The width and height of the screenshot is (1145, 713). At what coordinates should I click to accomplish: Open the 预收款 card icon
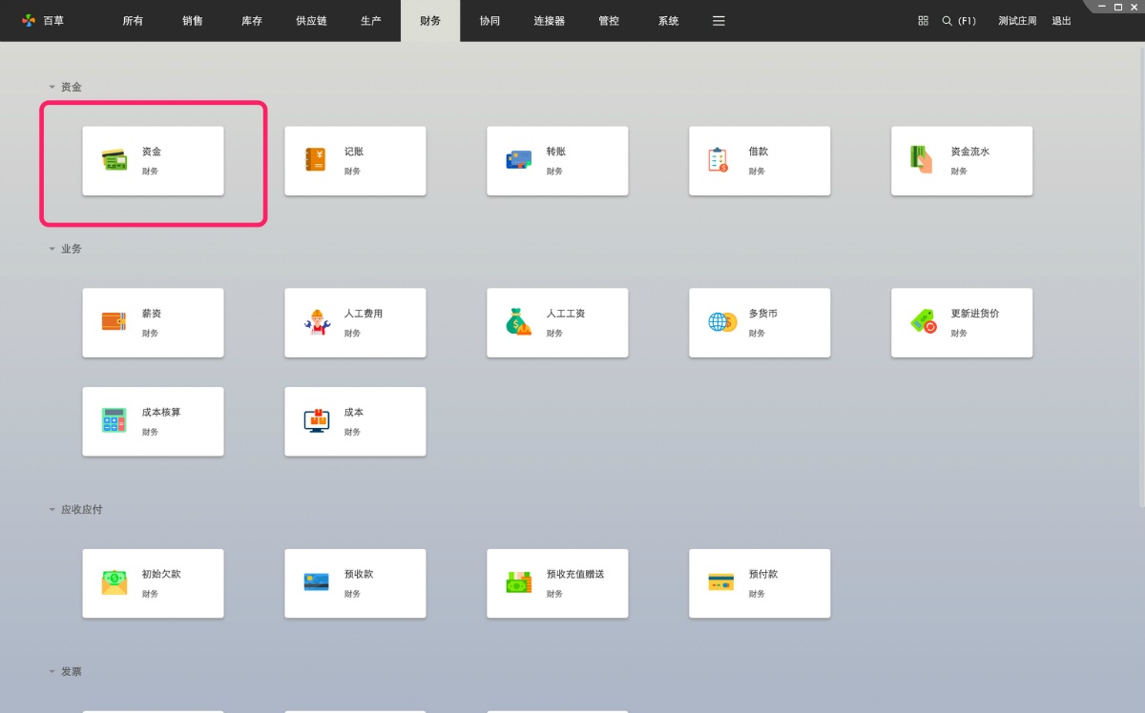(316, 582)
